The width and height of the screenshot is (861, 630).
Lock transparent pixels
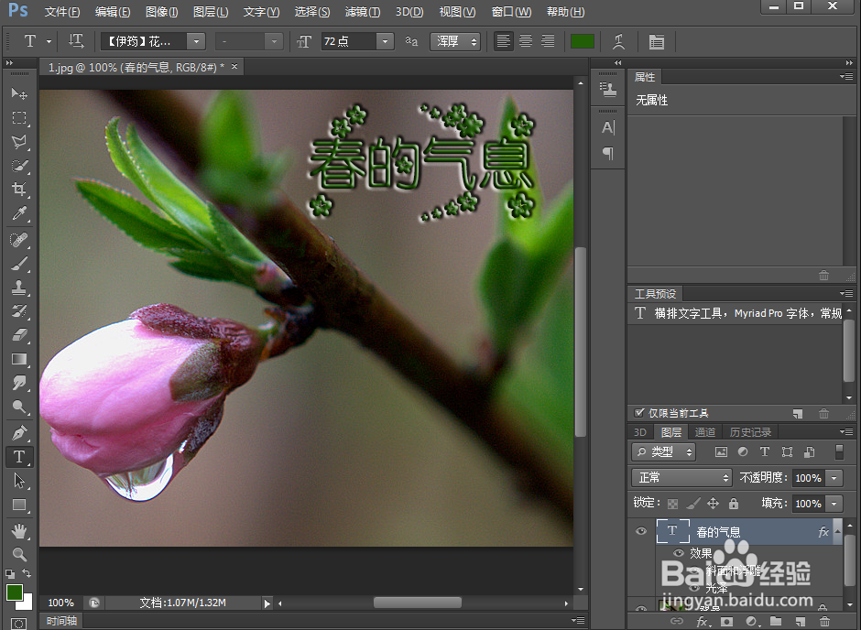(x=672, y=504)
